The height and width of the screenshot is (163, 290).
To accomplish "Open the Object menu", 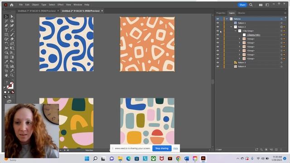I will [x=35, y=5].
